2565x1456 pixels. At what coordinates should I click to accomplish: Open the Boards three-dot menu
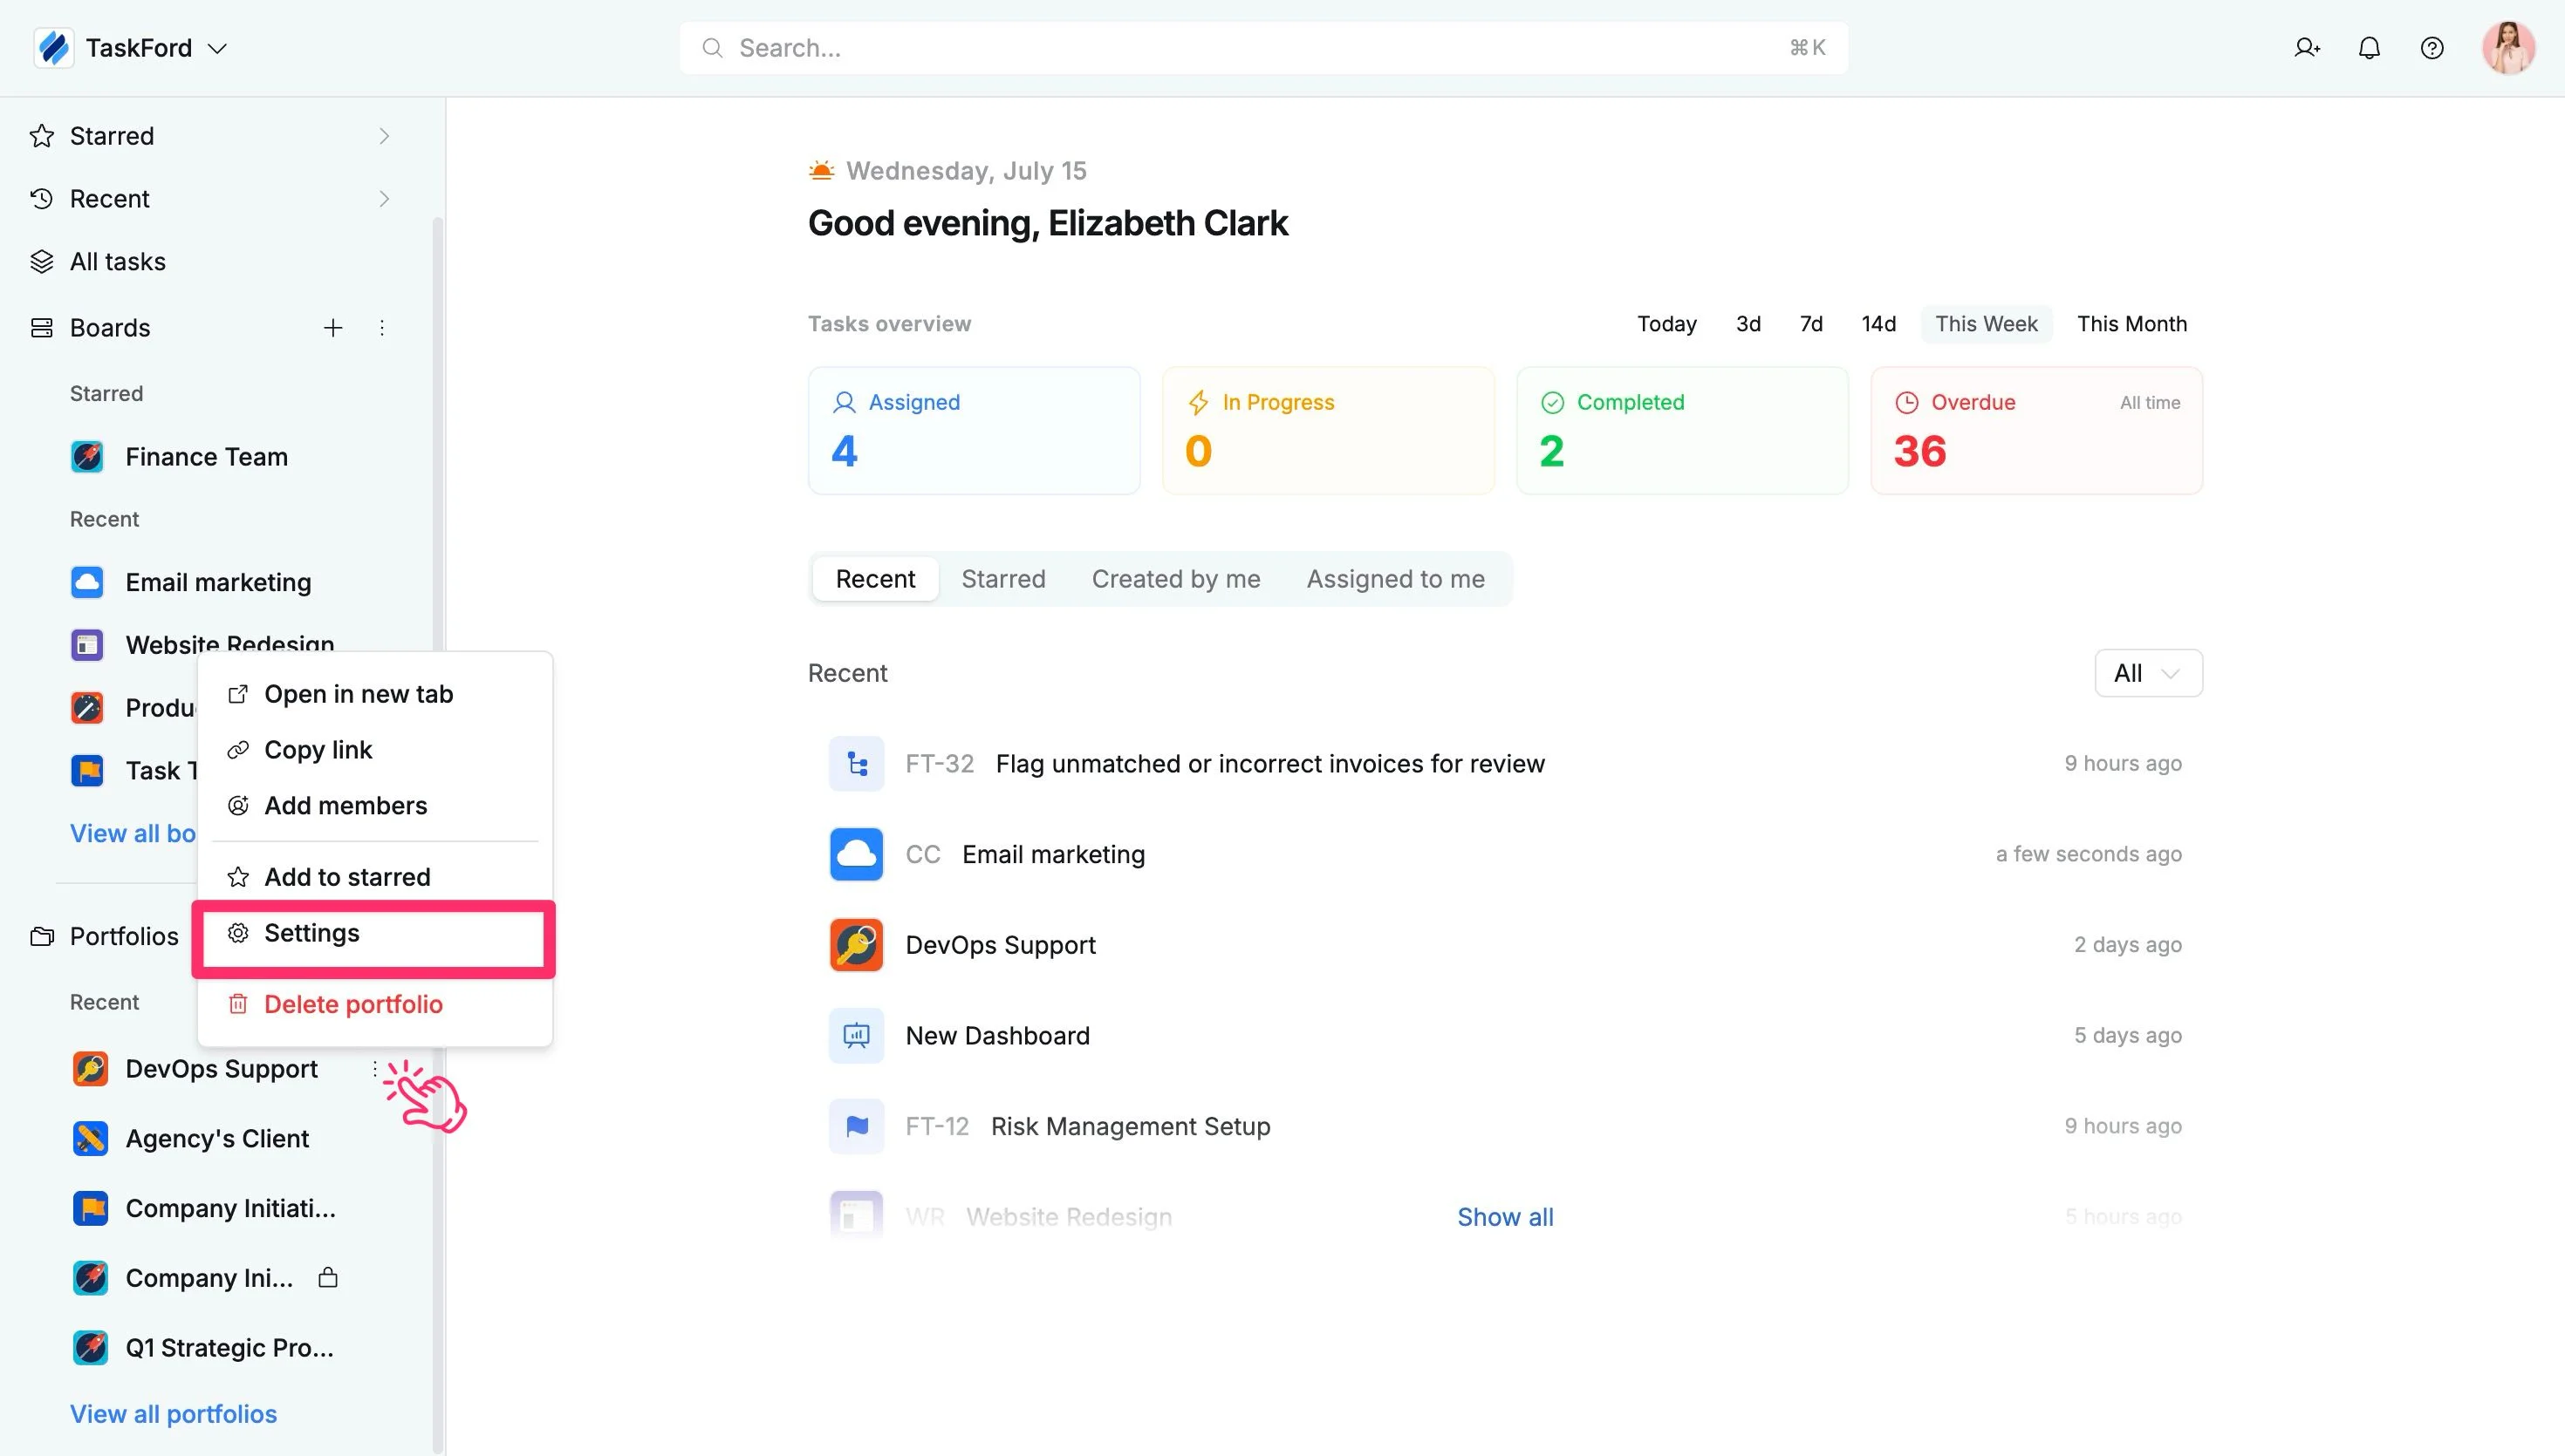[382, 328]
